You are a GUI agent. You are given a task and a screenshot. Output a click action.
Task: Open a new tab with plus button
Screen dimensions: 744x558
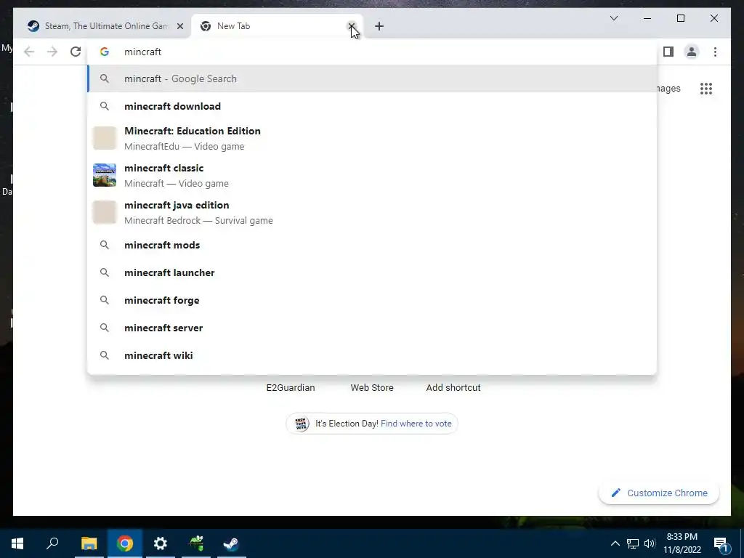[379, 26]
